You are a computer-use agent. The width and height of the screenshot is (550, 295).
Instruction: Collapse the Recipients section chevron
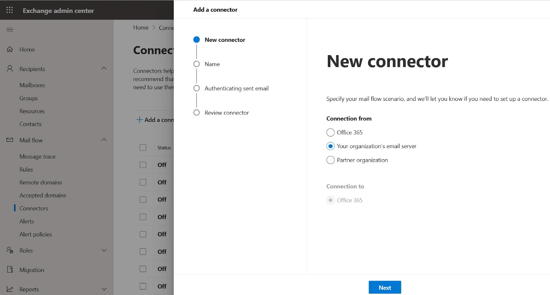coord(104,68)
